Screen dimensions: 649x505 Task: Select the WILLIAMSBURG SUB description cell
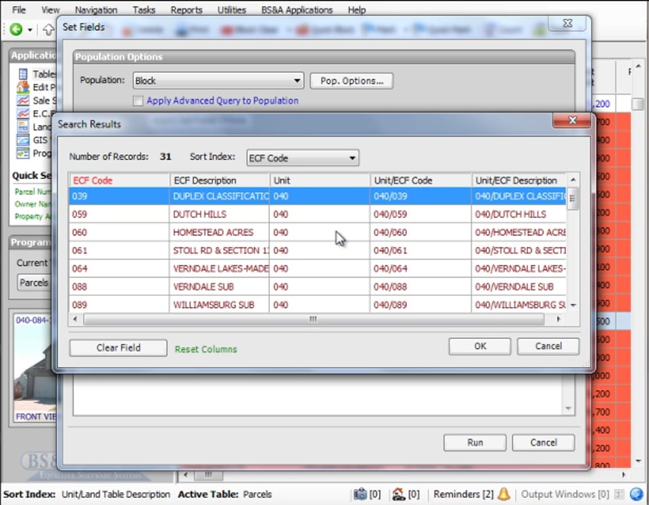click(x=219, y=305)
